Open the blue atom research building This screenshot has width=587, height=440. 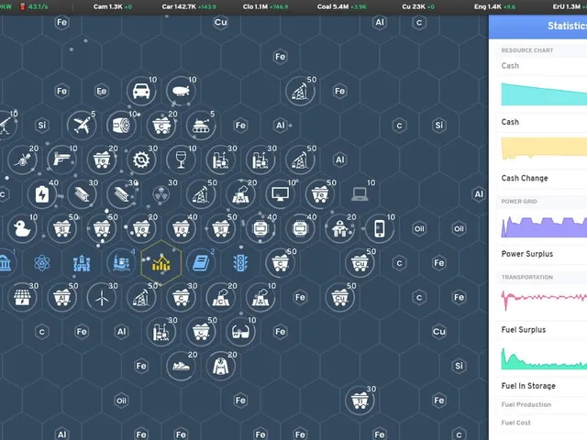[42, 263]
